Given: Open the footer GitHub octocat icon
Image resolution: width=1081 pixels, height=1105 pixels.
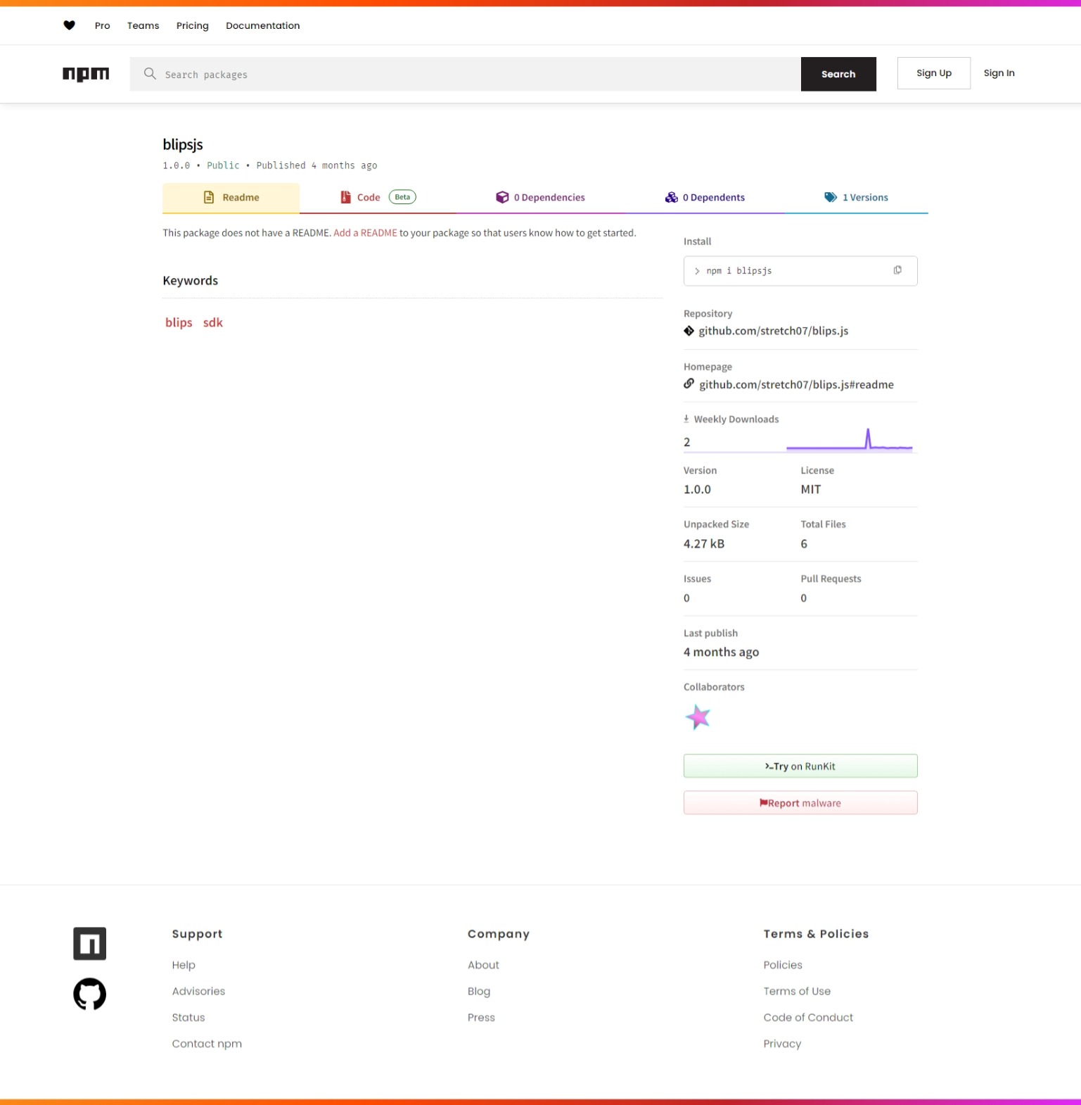Looking at the screenshot, I should pos(89,994).
